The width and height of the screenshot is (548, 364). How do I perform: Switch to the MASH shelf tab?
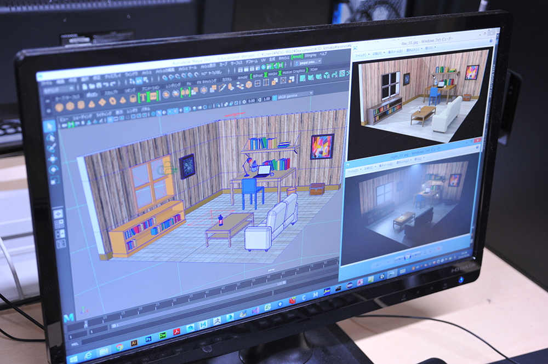(x=272, y=74)
